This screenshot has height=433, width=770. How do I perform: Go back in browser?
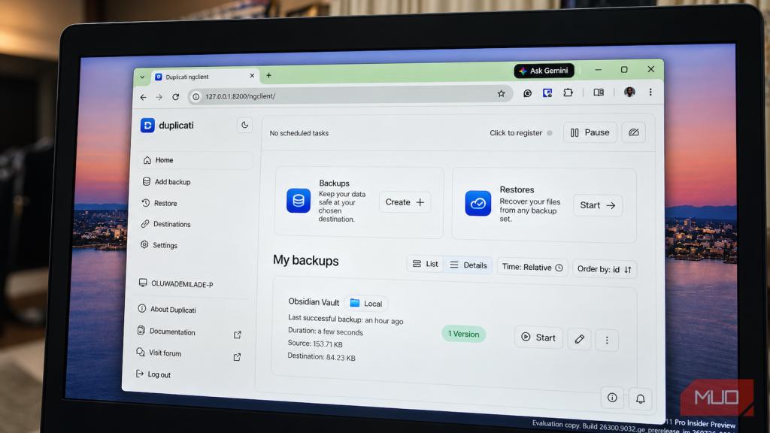coord(143,97)
